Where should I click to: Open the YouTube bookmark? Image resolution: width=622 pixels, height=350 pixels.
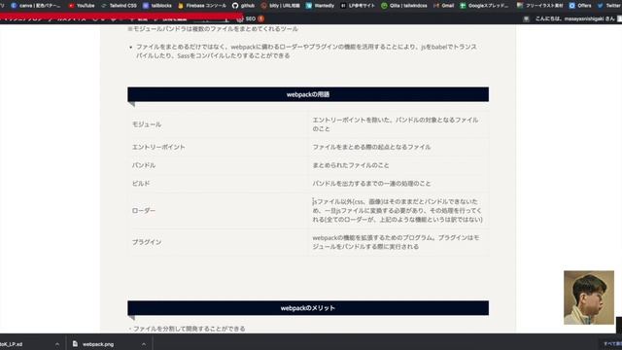82,6
